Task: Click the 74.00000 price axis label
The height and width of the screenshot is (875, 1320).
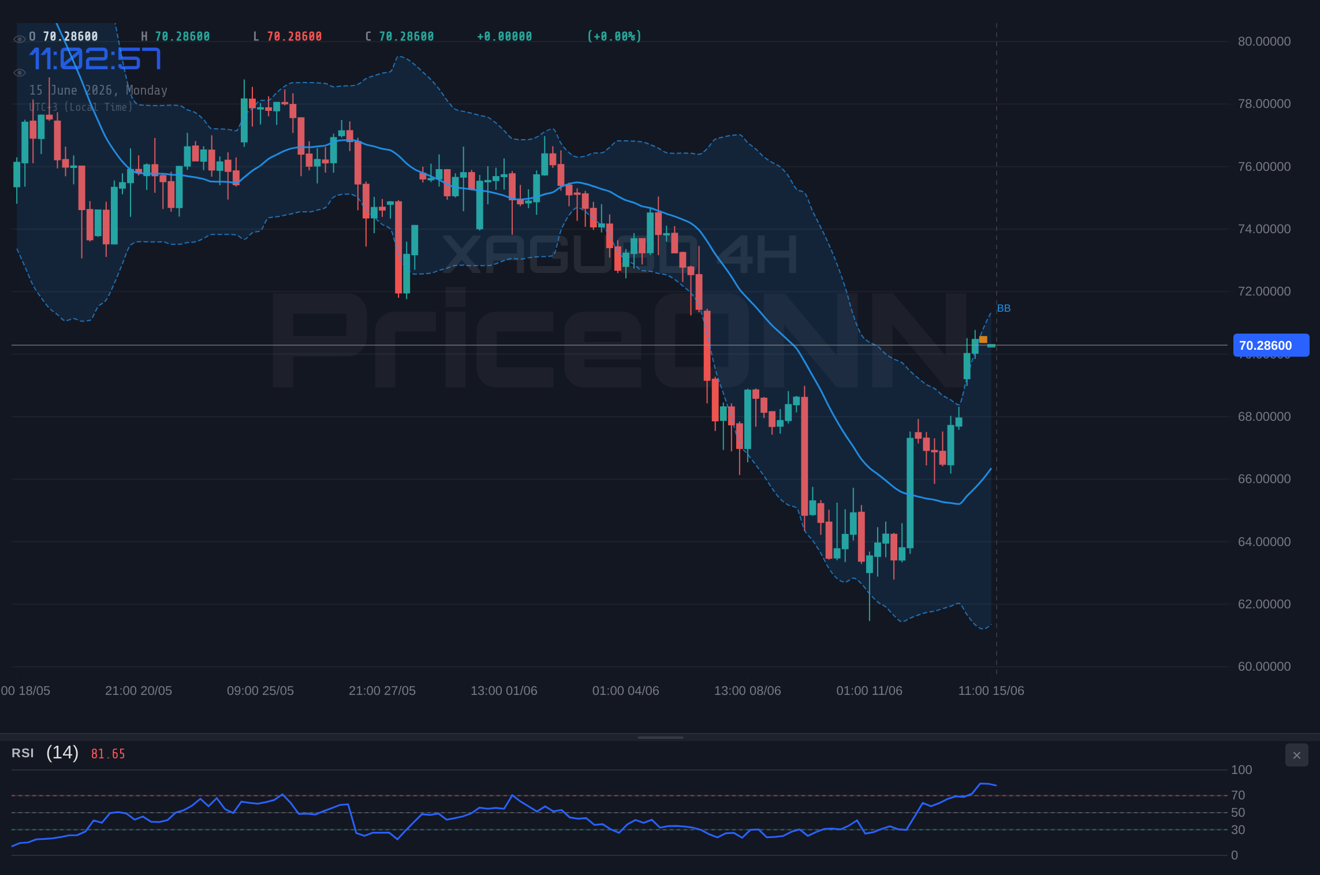Action: point(1264,229)
